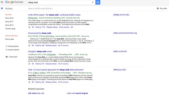Click Cited by 466 link
169x95 pixels.
pos(40,45)
